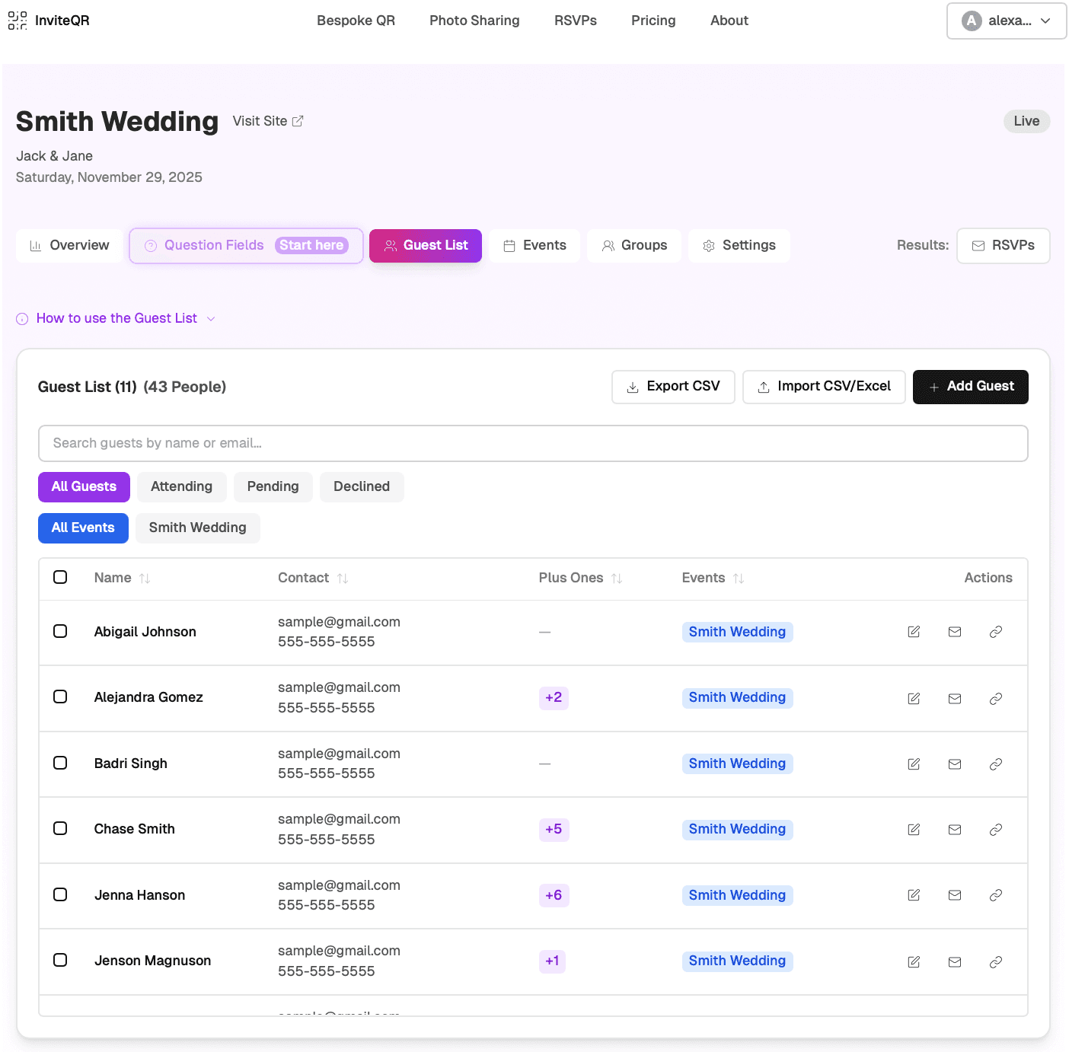The width and height of the screenshot is (1069, 1052).
Task: Edit Abigail Johnson's guest entry
Action: coord(914,632)
